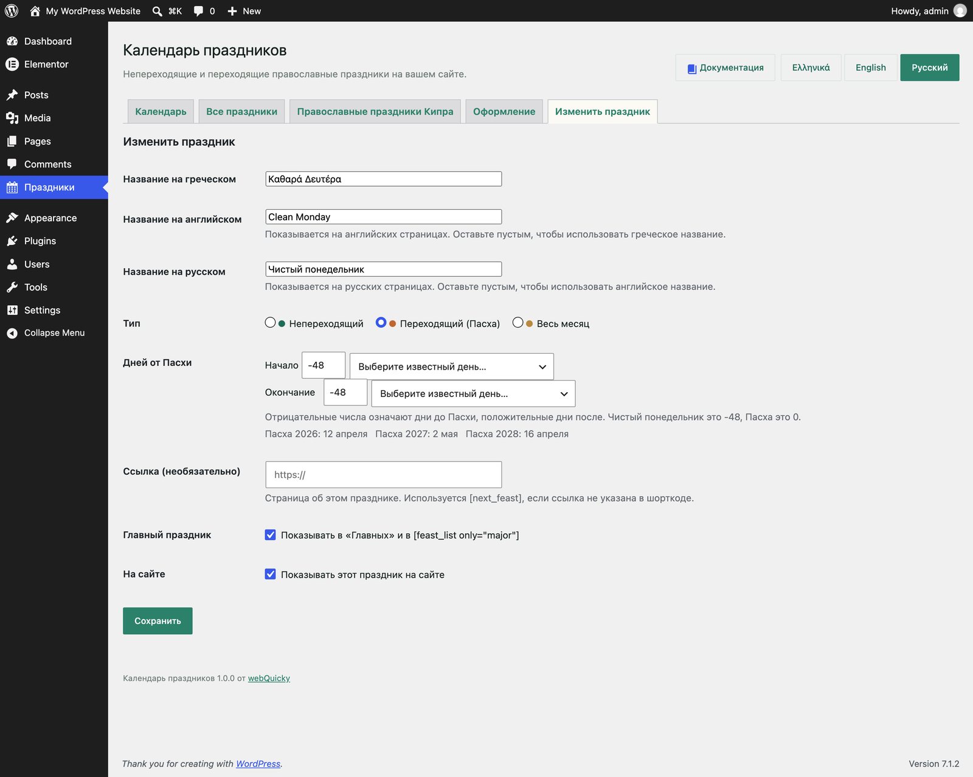Open the Окончание known-day dropdown
Viewport: 973px width, 777px height.
[x=473, y=393]
